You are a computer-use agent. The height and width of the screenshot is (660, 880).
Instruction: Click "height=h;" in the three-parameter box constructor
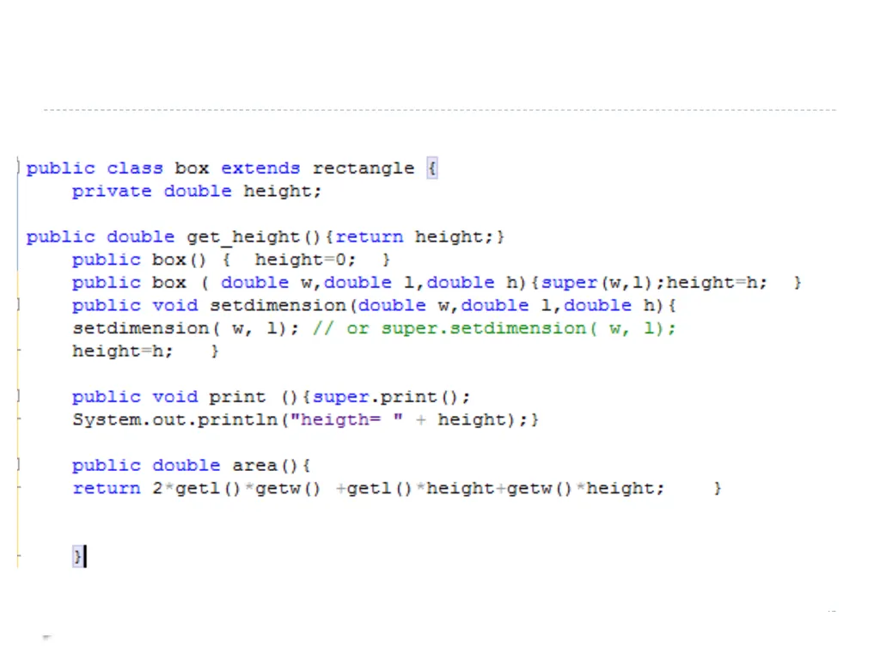717,283
